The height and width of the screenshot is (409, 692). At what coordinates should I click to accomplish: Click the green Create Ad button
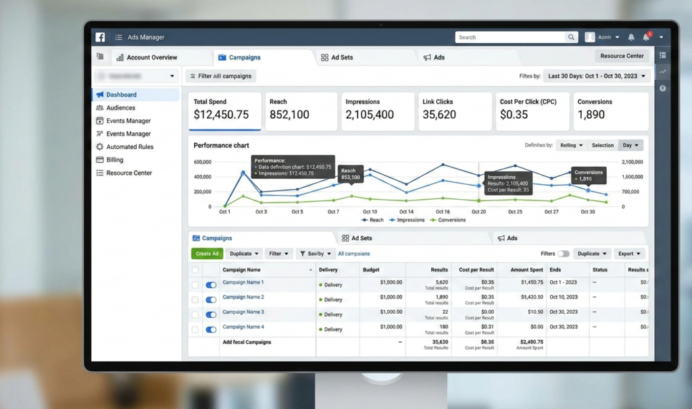tap(206, 253)
